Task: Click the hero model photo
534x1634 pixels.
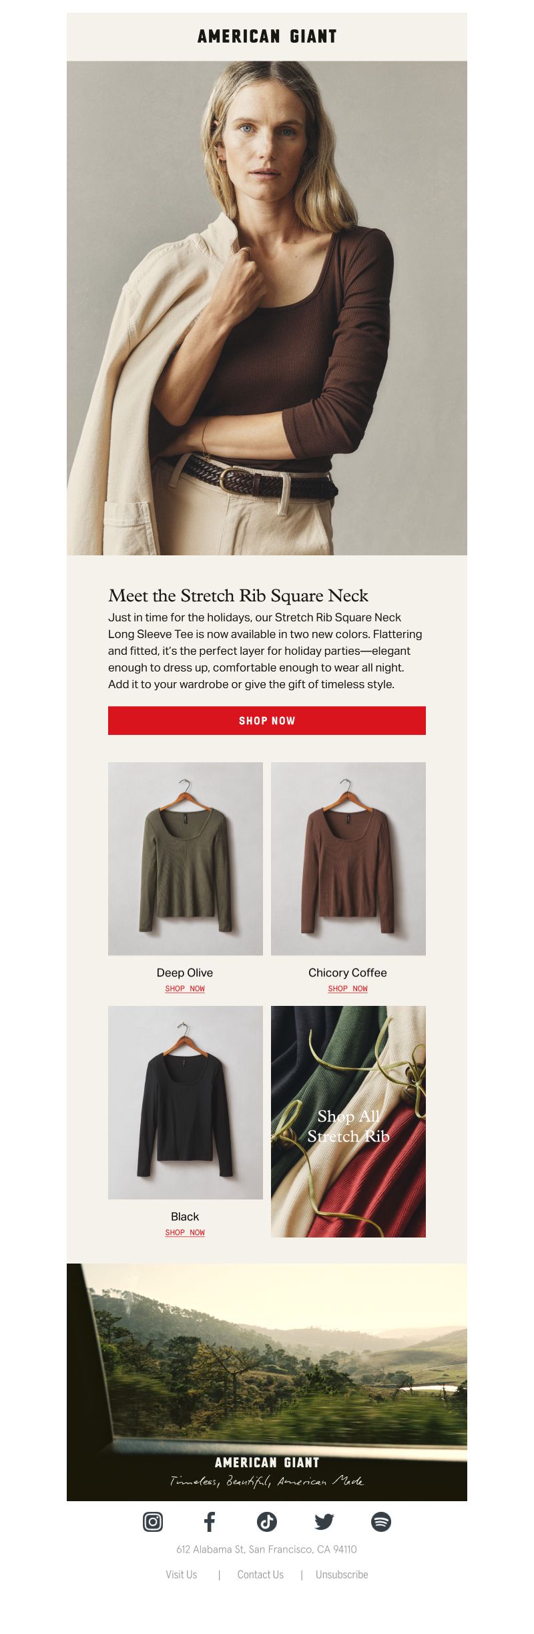Action: pyautogui.click(x=267, y=308)
